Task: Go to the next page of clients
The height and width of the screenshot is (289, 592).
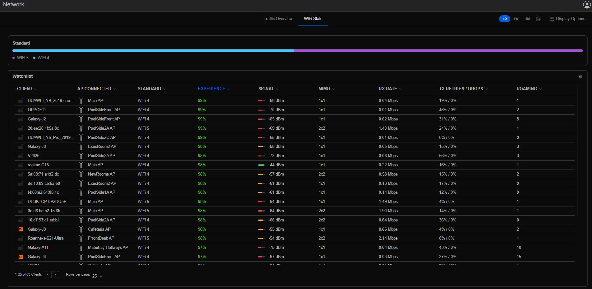Action: pyautogui.click(x=55, y=274)
